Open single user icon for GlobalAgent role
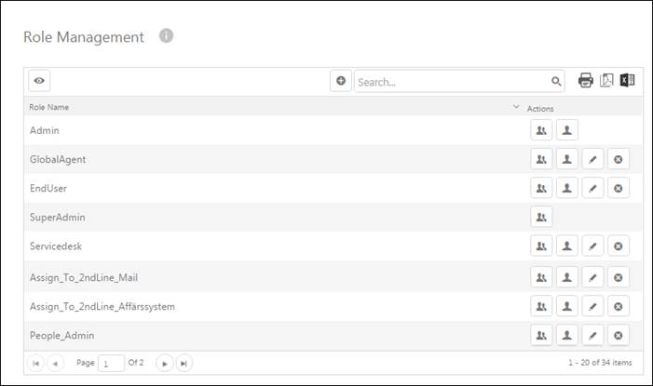The image size is (653, 386). (x=566, y=159)
